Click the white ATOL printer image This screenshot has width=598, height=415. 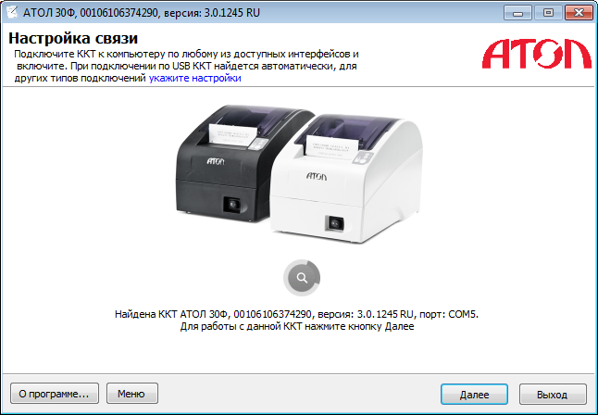347,180
